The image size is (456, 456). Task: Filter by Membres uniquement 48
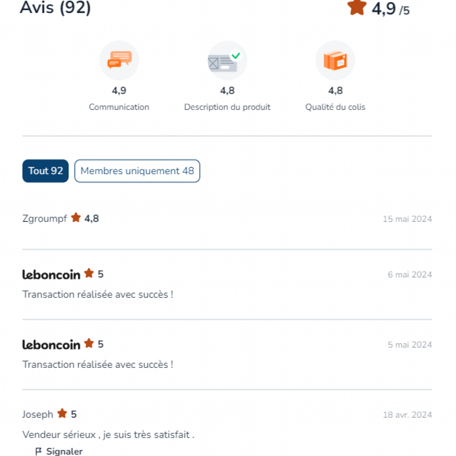137,171
